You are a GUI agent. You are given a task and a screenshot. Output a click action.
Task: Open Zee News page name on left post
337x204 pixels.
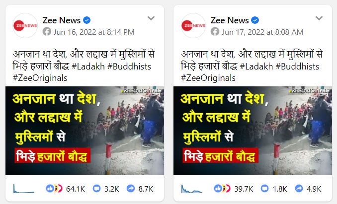62,20
